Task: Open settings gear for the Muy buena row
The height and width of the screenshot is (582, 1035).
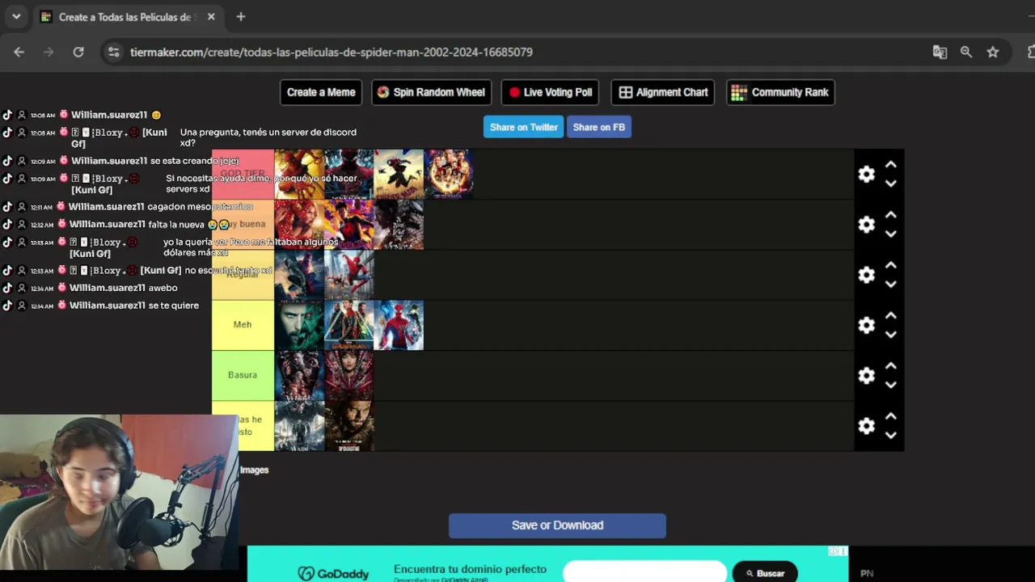Action: 866,225
